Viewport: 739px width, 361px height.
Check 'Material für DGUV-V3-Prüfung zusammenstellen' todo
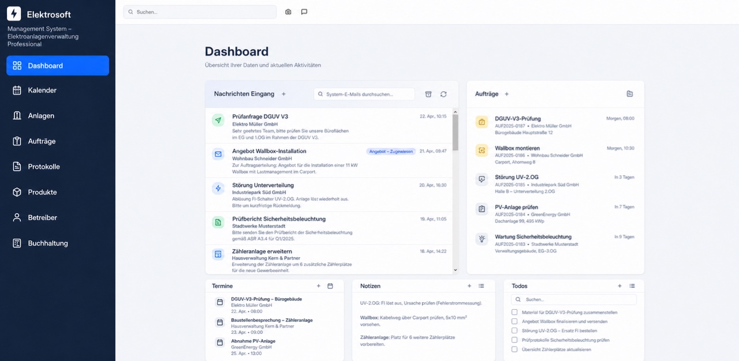coord(514,312)
